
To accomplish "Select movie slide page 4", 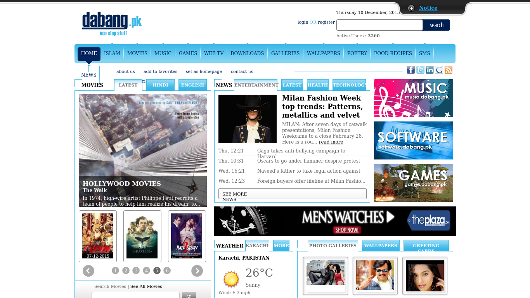I will (x=146, y=270).
